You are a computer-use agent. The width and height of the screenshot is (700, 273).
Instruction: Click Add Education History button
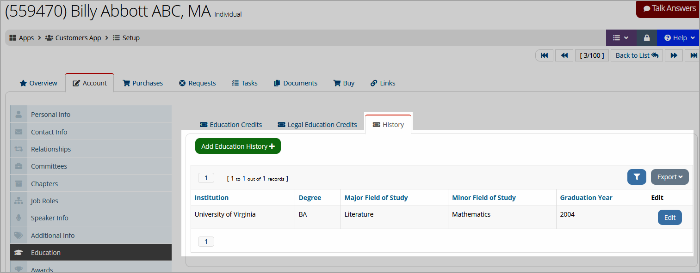pyautogui.click(x=238, y=146)
